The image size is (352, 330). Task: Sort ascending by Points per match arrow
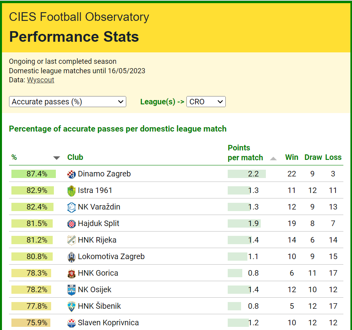[273, 158]
